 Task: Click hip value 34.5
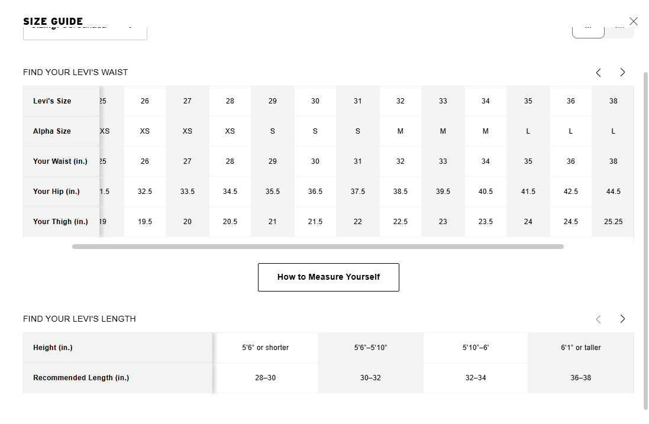tap(230, 192)
